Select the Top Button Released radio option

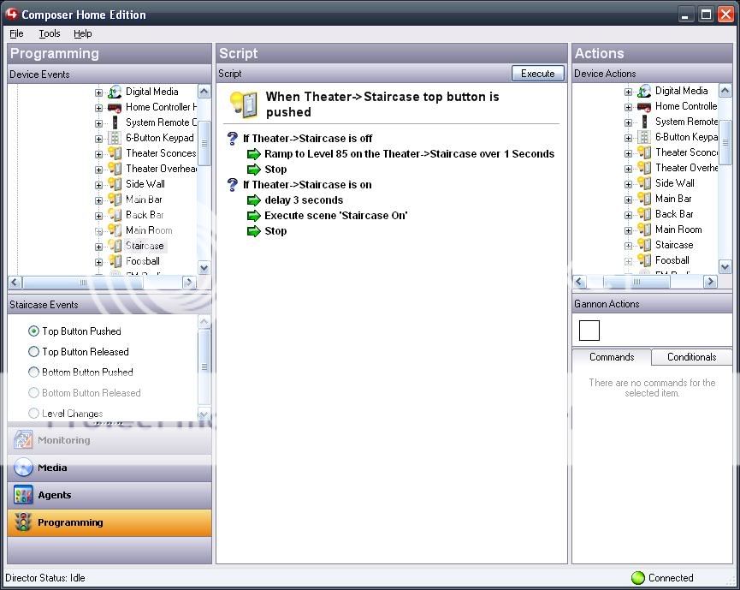(x=34, y=352)
